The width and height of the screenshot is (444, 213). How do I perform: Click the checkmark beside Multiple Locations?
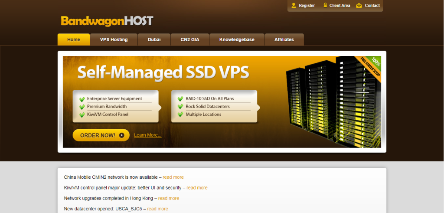(180, 115)
